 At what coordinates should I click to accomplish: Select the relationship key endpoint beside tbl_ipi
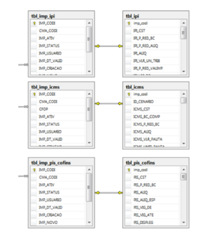coord(120,46)
